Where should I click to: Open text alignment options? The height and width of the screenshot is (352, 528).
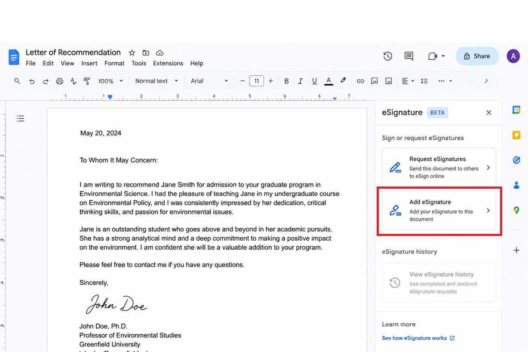pyautogui.click(x=408, y=81)
